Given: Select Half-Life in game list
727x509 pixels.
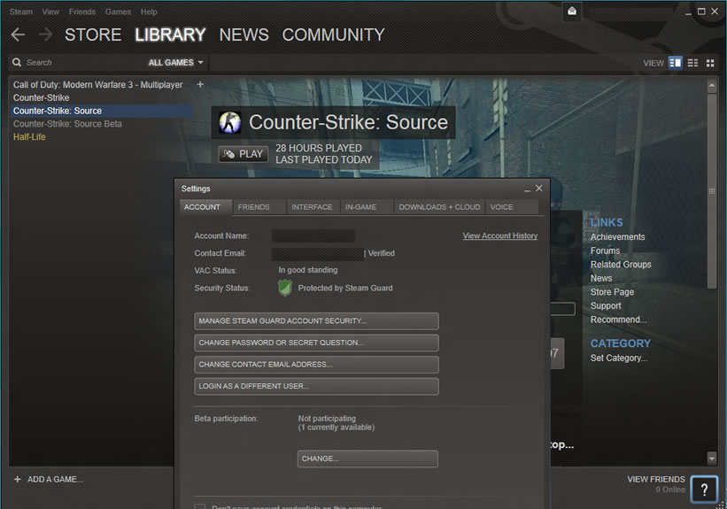Looking at the screenshot, I should 29,136.
